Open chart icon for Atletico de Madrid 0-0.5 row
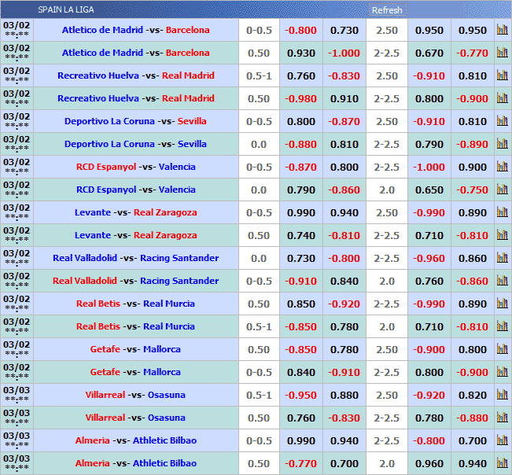The height and width of the screenshot is (475, 512). (502, 31)
